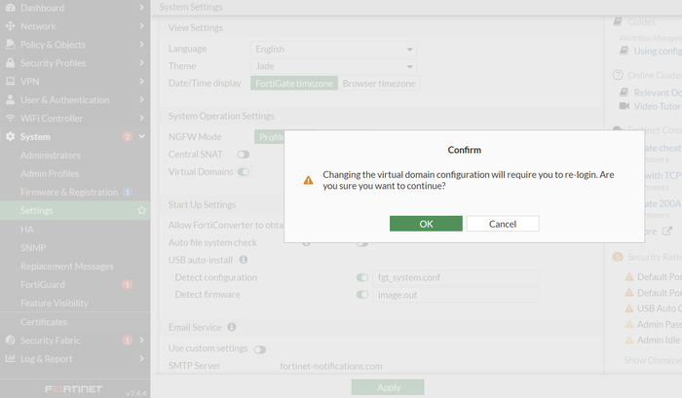Expand the Log & Report chevron
Image resolution: width=682 pixels, height=398 pixels.
[x=141, y=358]
